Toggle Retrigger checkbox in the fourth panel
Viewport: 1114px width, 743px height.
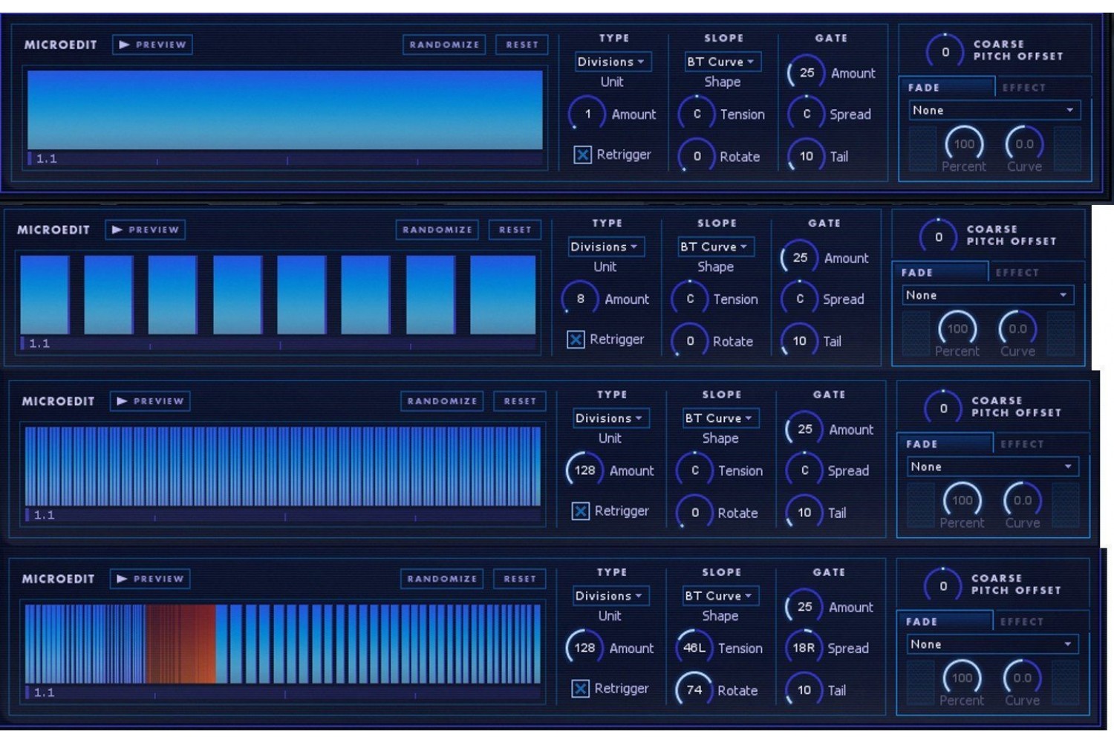coord(580,689)
